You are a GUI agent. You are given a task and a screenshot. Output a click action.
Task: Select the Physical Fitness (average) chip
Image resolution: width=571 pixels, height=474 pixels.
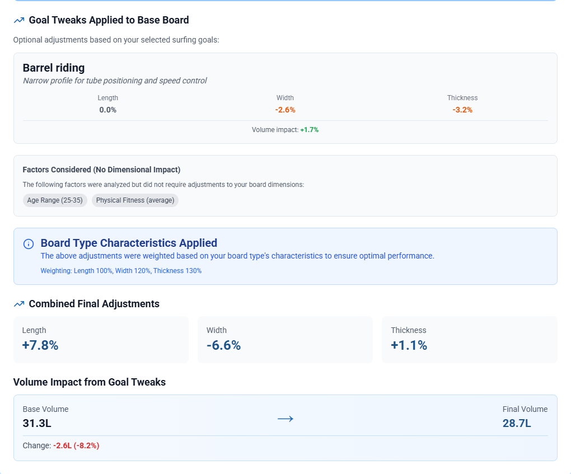(x=135, y=200)
